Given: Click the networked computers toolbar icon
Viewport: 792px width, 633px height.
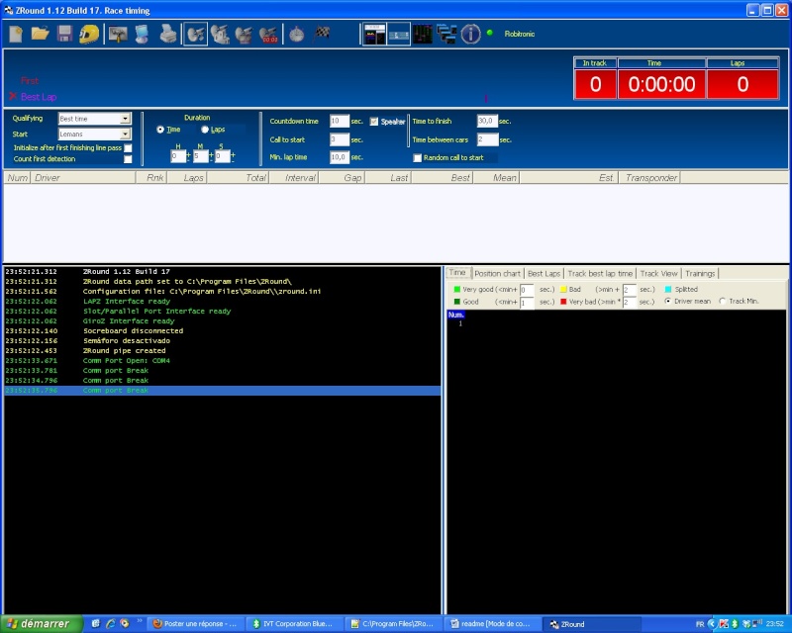Looking at the screenshot, I should [446, 35].
